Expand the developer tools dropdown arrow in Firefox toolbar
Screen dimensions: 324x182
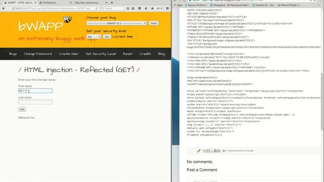(x=161, y=9)
